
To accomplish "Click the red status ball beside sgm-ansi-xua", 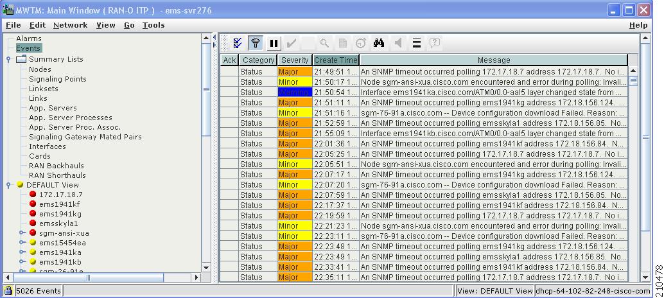I will pos(33,232).
